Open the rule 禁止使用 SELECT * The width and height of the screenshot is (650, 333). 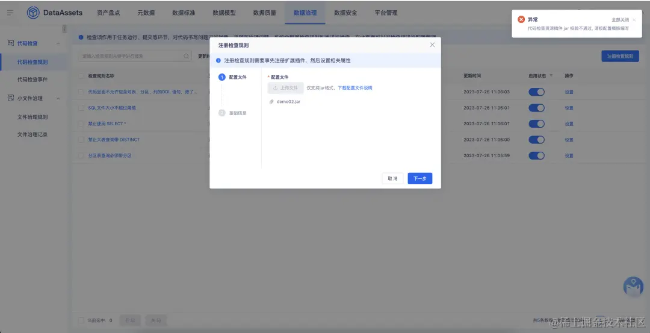(107, 123)
